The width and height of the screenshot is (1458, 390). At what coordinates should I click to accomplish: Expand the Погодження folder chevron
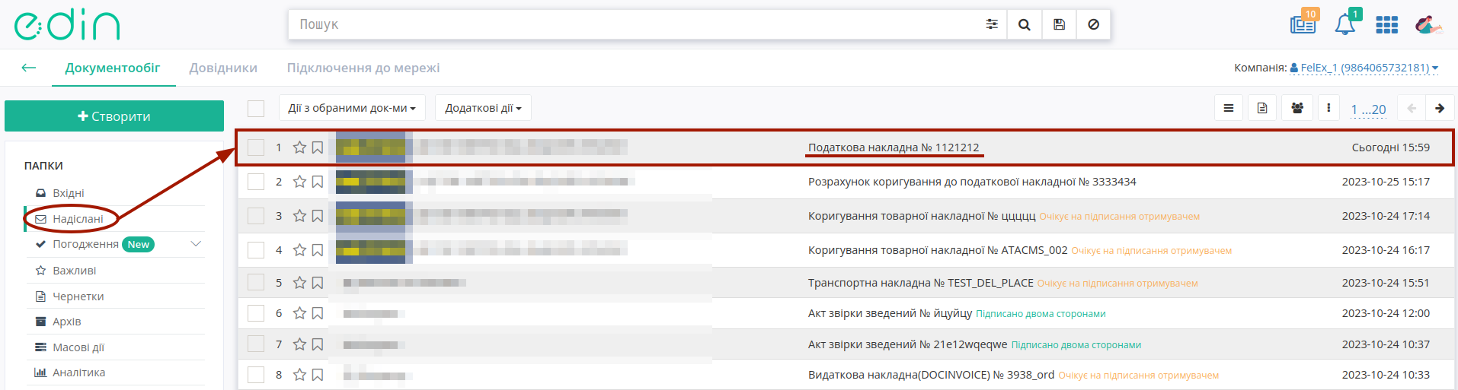(196, 244)
